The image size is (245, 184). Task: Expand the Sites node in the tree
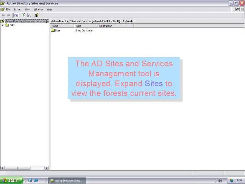point(3,25)
